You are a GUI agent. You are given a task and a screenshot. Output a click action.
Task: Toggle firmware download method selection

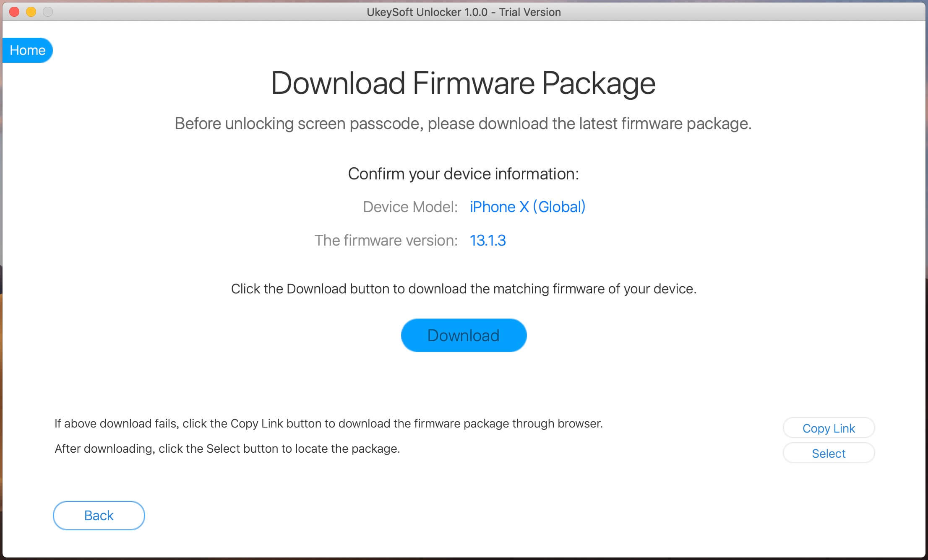point(829,453)
